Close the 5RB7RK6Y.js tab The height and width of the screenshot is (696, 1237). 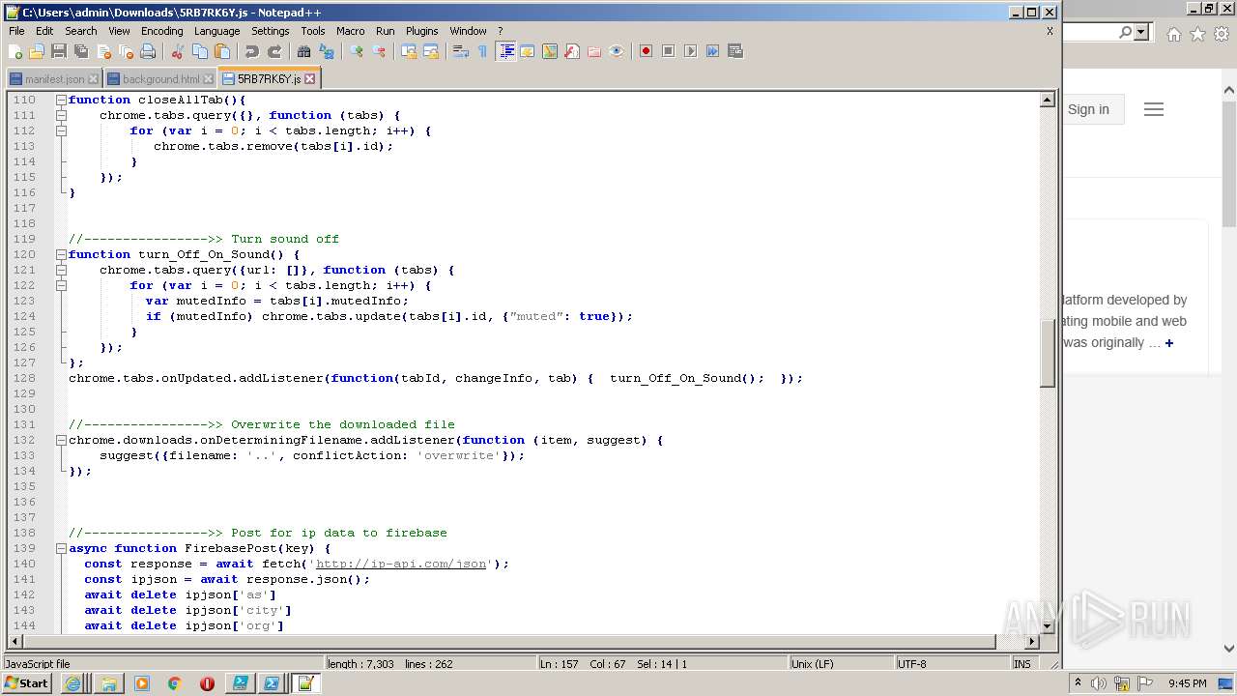tap(309, 79)
